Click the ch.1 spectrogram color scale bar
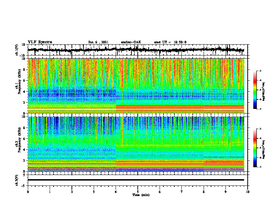279x215 pixels. tap(255, 90)
